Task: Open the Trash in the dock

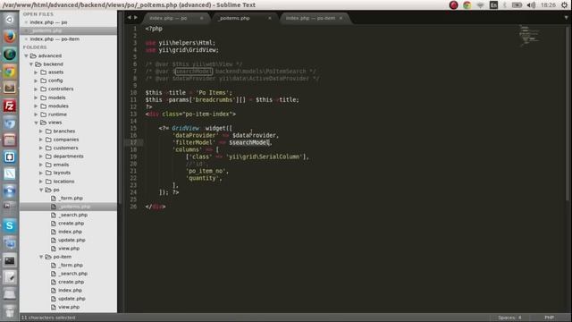Action: (x=10, y=311)
